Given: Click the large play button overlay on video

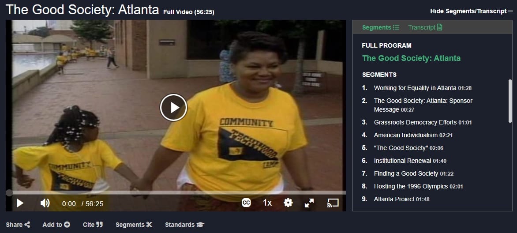Looking at the screenshot, I should pyautogui.click(x=173, y=107).
